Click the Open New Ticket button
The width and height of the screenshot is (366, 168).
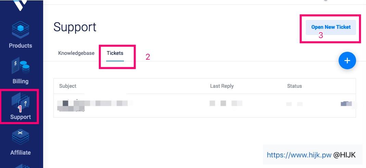click(x=331, y=27)
